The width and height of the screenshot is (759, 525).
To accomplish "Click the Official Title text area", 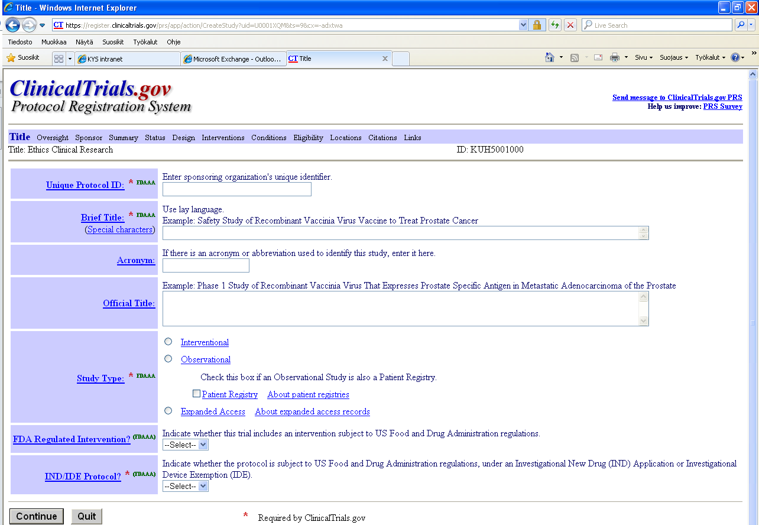I will pos(406,309).
